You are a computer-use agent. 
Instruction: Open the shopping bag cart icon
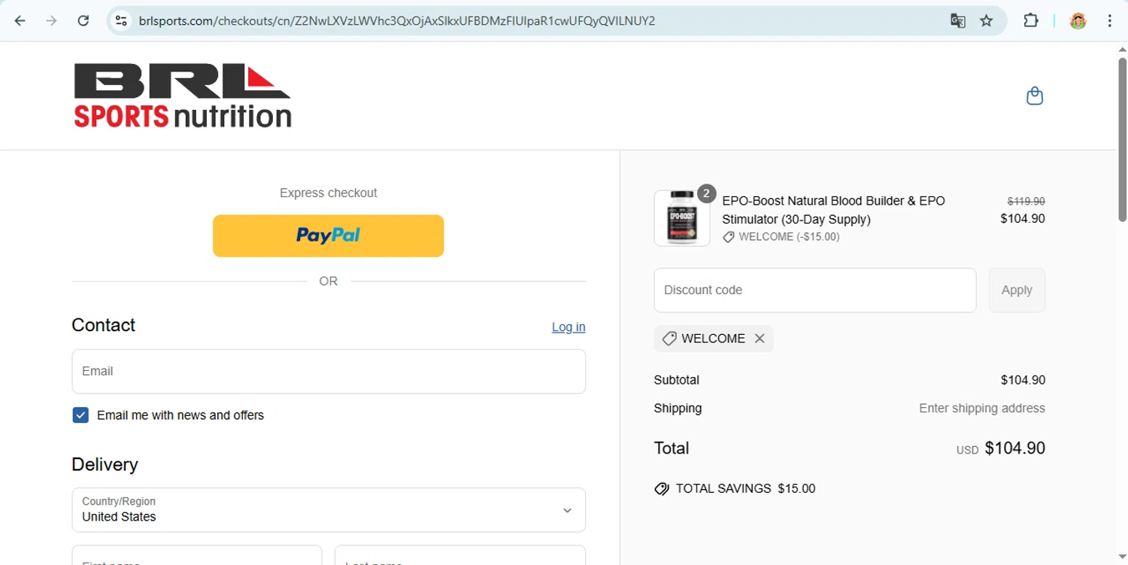click(1035, 96)
